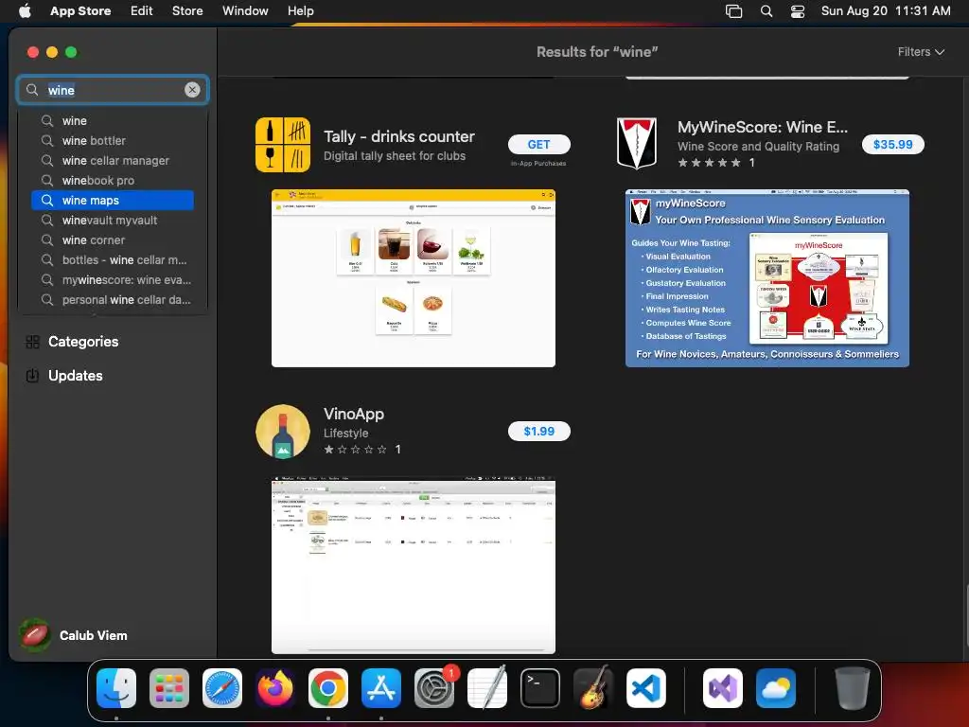Launch Safari from the Dock
Viewport: 969px width, 727px height.
pyautogui.click(x=222, y=688)
